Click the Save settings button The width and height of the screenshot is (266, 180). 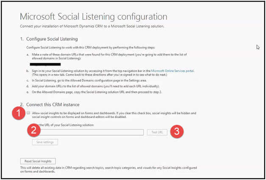click(x=45, y=142)
